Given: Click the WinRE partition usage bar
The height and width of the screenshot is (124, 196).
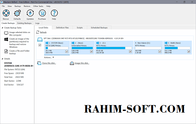Looking at the screenshot, I should pos(177,48).
